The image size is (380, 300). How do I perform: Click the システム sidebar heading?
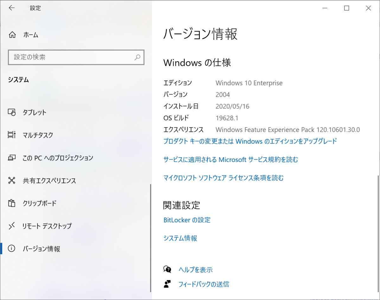pyautogui.click(x=19, y=80)
